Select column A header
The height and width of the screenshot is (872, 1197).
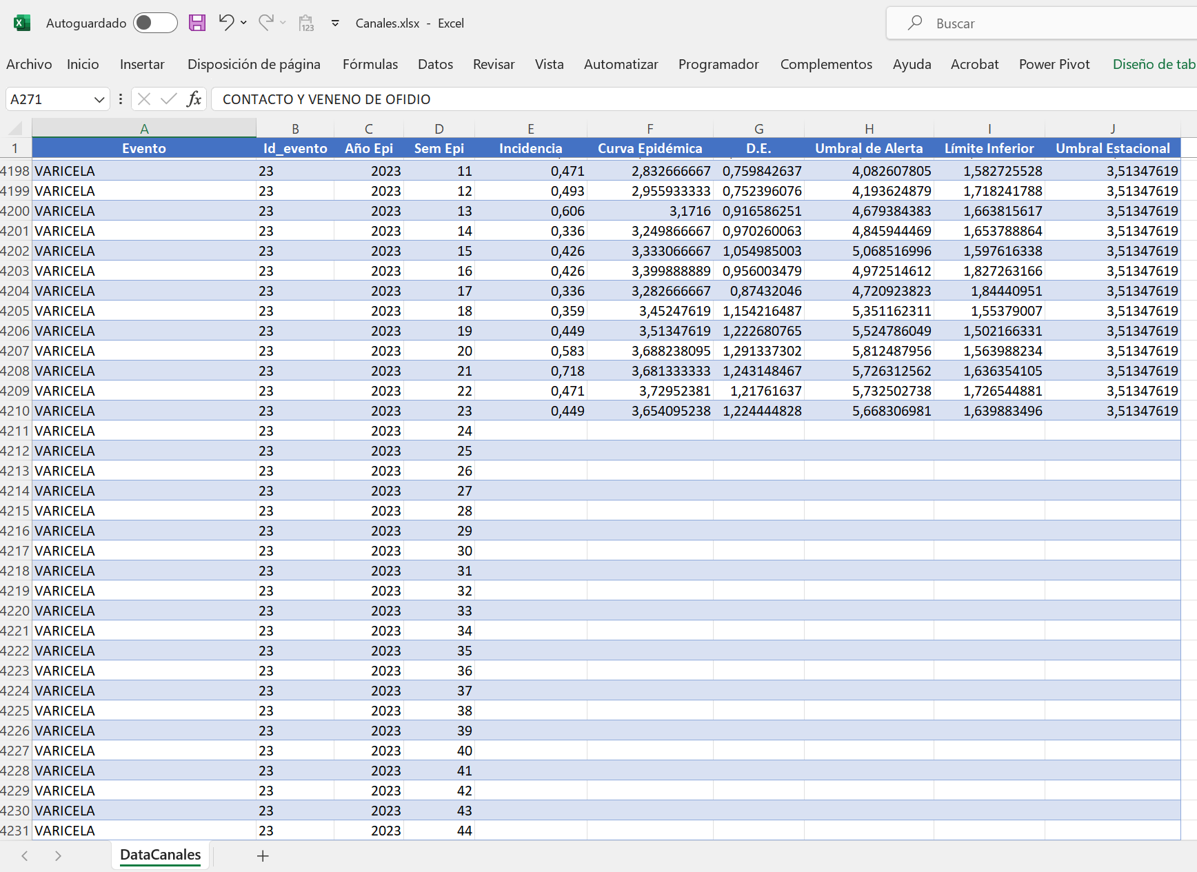pos(144,128)
